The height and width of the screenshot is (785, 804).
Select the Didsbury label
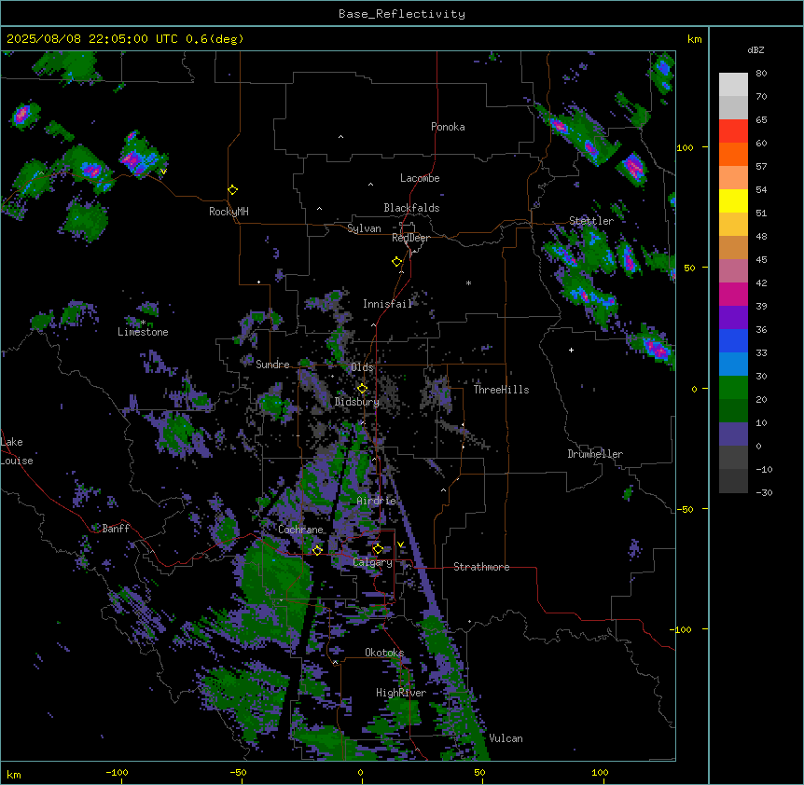(x=357, y=402)
